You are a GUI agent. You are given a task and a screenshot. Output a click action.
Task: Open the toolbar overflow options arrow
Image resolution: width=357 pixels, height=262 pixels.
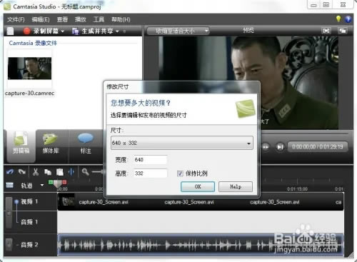124,31
